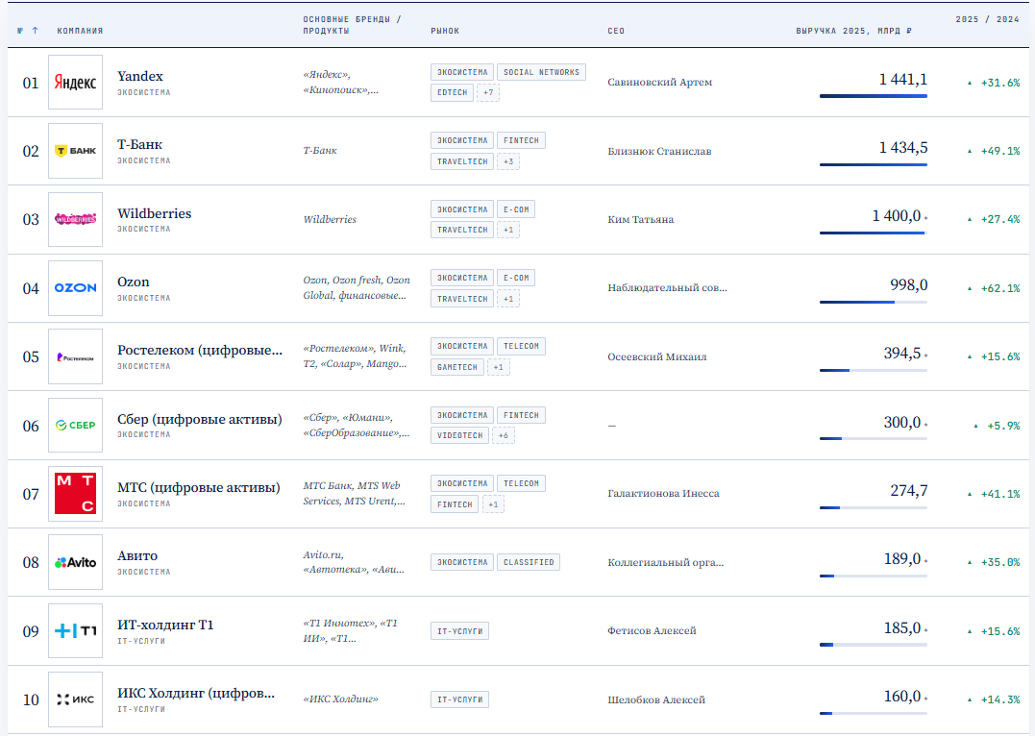The height and width of the screenshot is (736, 1035).
Task: Click the Avito logo
Action: pyautogui.click(x=75, y=562)
